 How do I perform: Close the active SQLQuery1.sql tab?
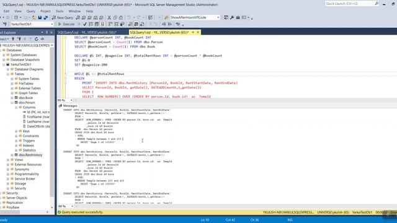(x=198, y=32)
